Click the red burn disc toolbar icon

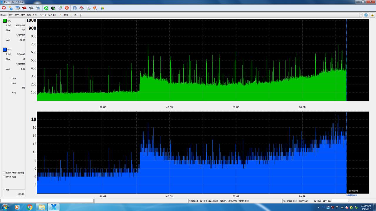click(x=4, y=8)
